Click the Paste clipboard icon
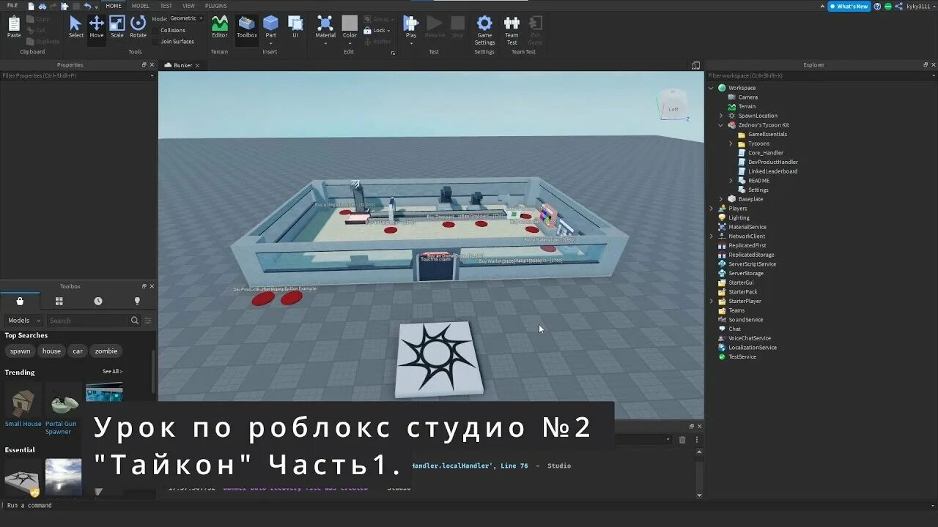 pyautogui.click(x=14, y=27)
